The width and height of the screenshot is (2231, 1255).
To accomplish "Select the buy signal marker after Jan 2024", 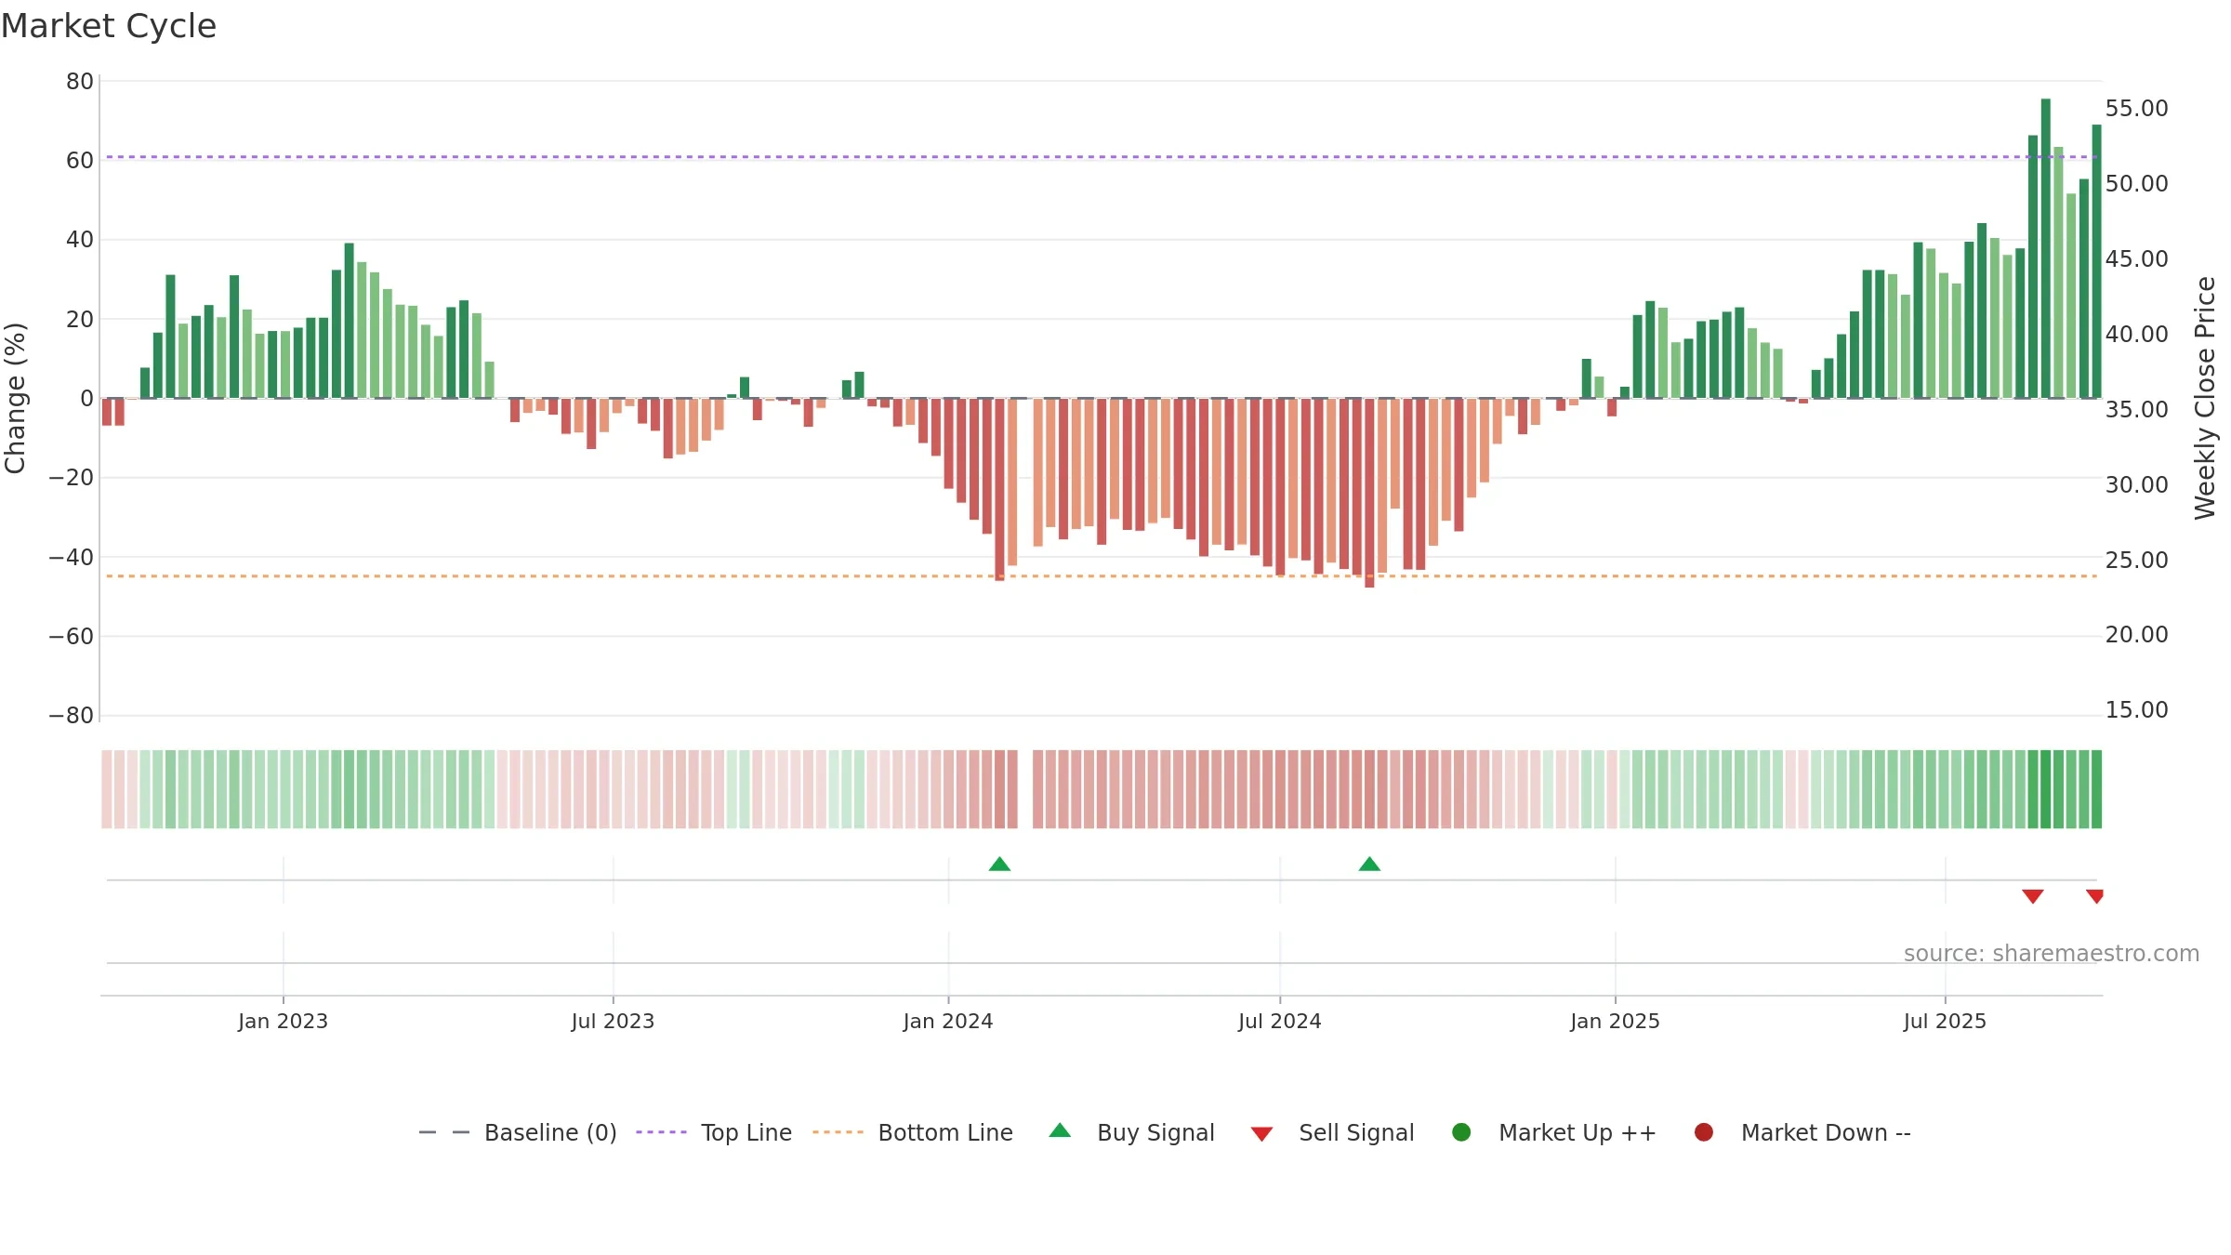I will click(999, 864).
